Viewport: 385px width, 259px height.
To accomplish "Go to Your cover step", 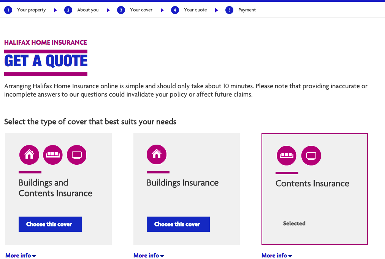I will coord(141,10).
